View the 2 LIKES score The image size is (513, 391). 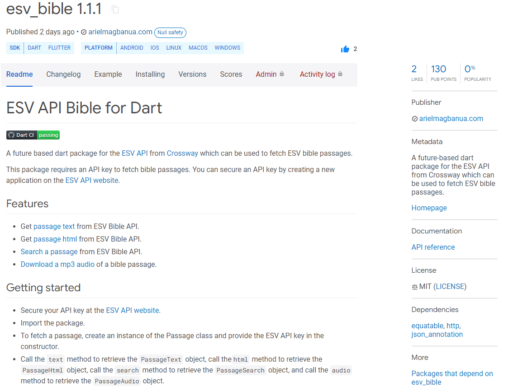417,73
